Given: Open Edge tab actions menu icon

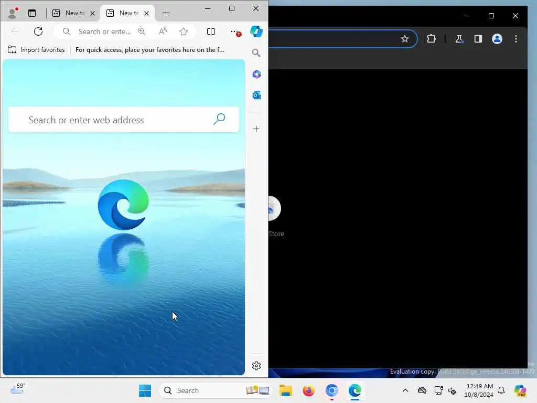Looking at the screenshot, I should pos(32,13).
